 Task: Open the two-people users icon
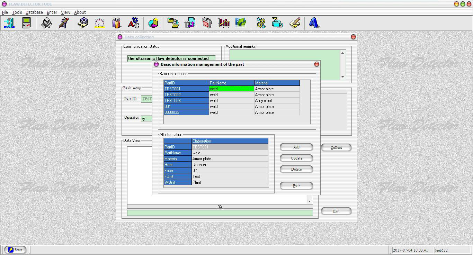click(117, 23)
